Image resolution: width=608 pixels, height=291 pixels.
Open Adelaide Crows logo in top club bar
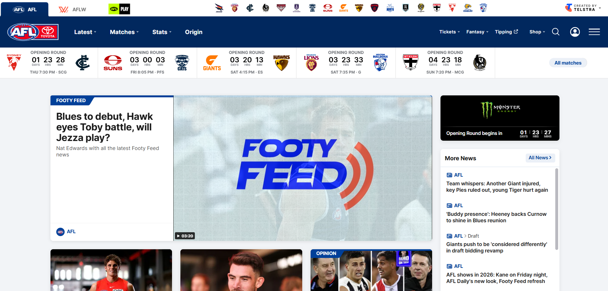(219, 8)
